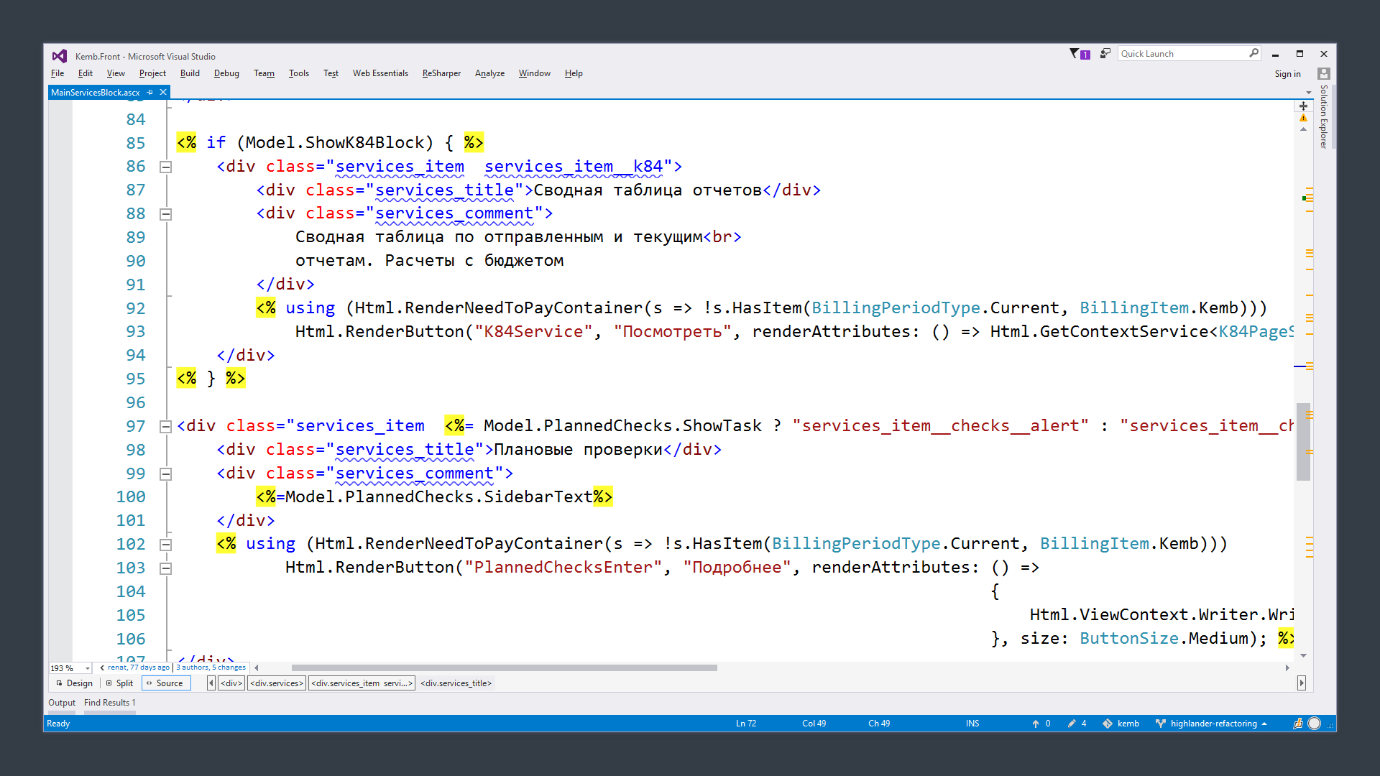Open the ReSharper menu
Viewport: 1380px width, 776px height.
pyautogui.click(x=441, y=73)
